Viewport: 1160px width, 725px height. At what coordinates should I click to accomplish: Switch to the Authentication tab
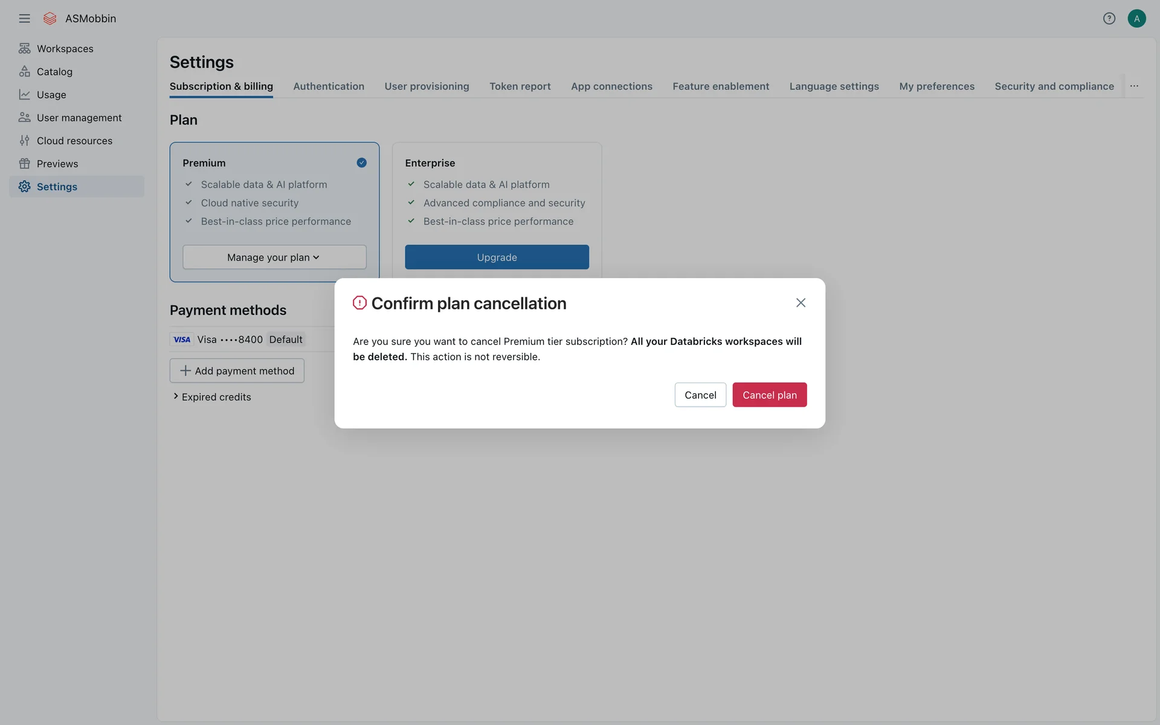(x=329, y=86)
